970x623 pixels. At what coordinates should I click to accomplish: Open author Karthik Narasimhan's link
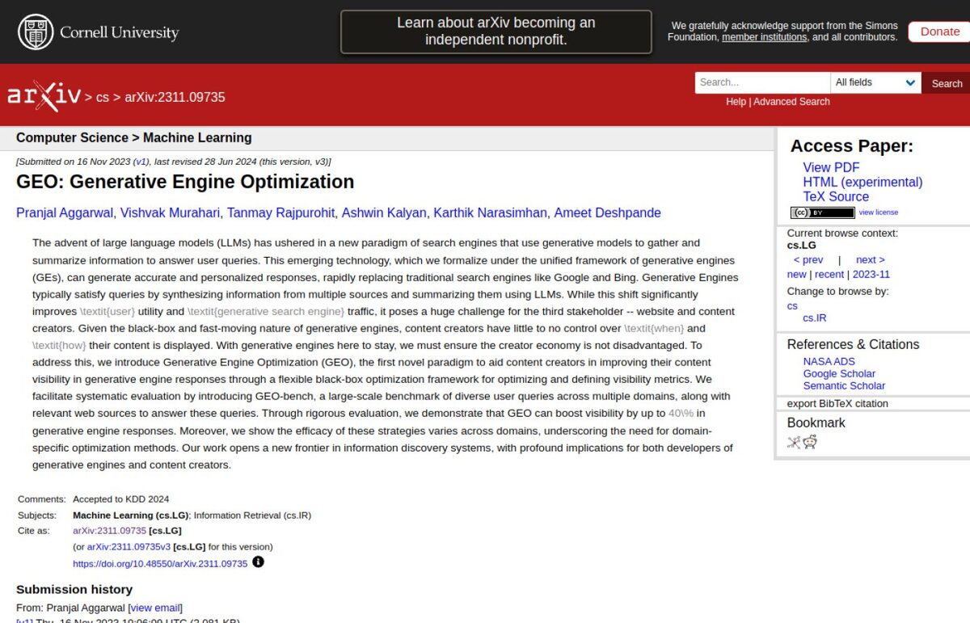pos(490,213)
